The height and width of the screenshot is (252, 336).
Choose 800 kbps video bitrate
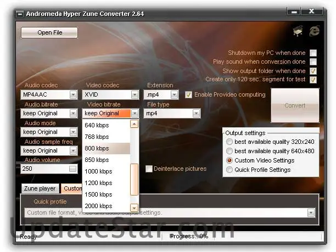click(107, 148)
